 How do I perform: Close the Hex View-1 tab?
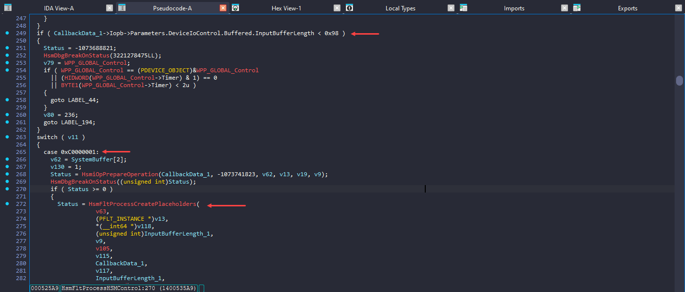337,8
